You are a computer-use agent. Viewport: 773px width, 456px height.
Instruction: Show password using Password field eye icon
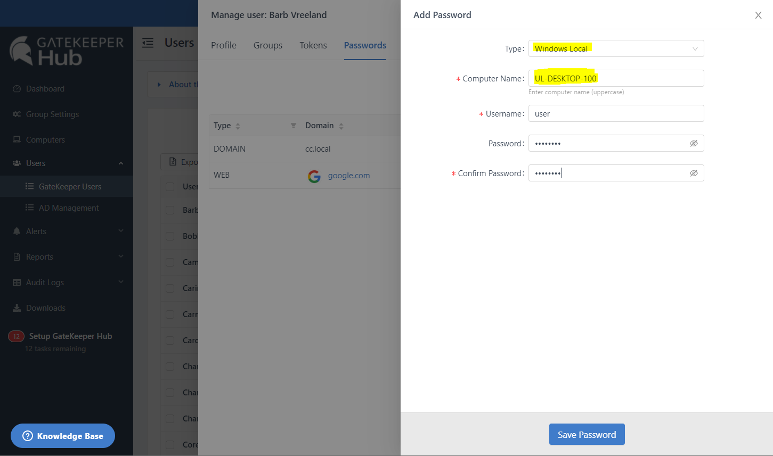pyautogui.click(x=694, y=144)
